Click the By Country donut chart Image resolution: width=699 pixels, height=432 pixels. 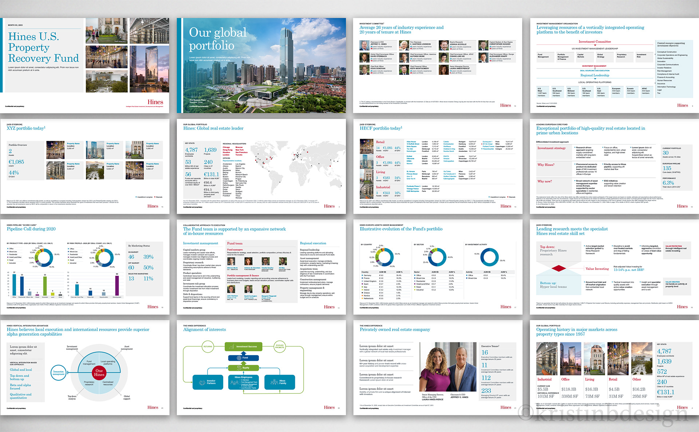[385, 257]
